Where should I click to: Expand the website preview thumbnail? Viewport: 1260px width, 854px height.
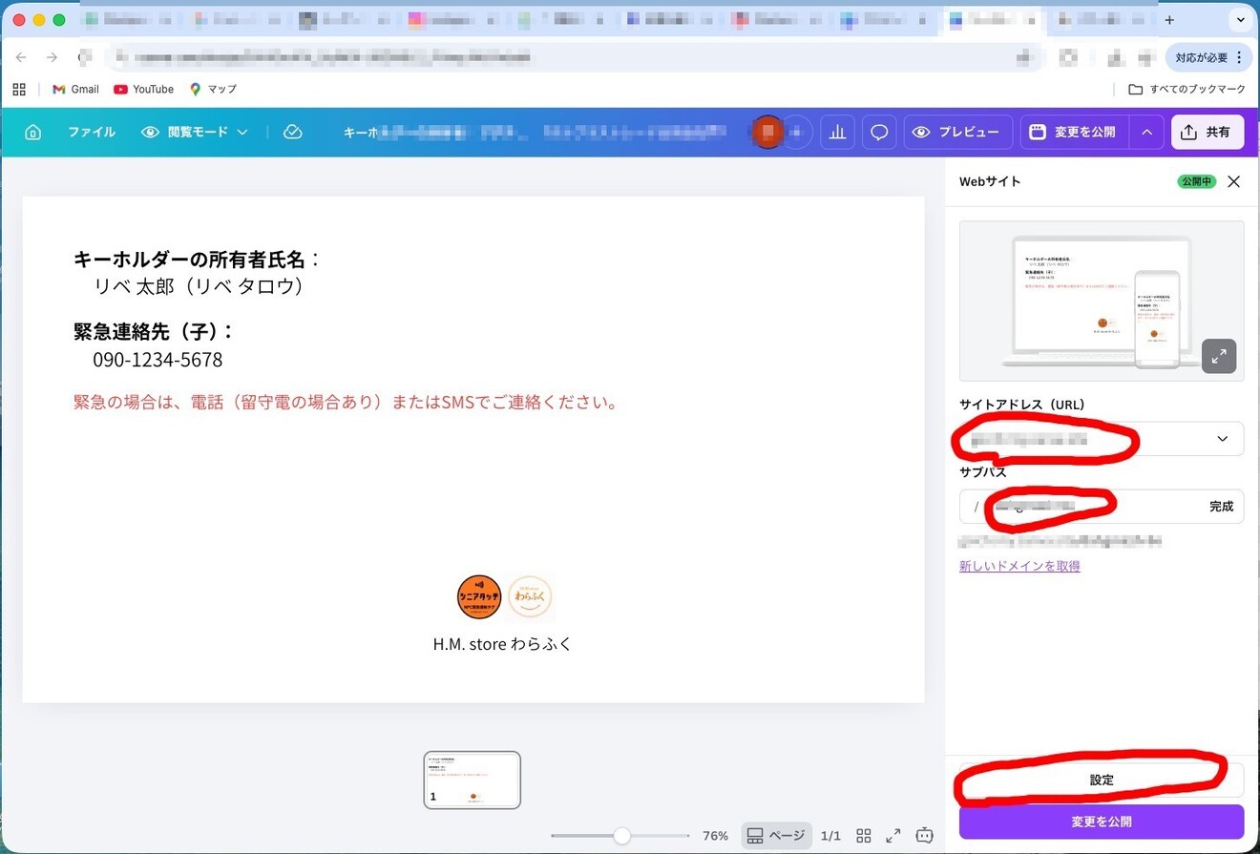[x=1219, y=356]
